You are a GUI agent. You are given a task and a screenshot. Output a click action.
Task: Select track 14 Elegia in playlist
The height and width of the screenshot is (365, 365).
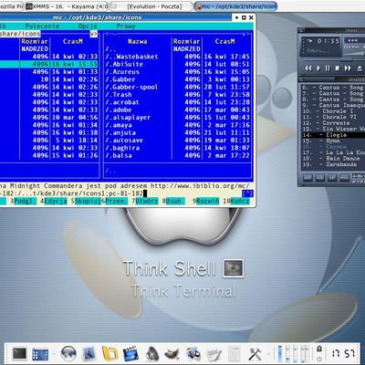[x=333, y=135]
